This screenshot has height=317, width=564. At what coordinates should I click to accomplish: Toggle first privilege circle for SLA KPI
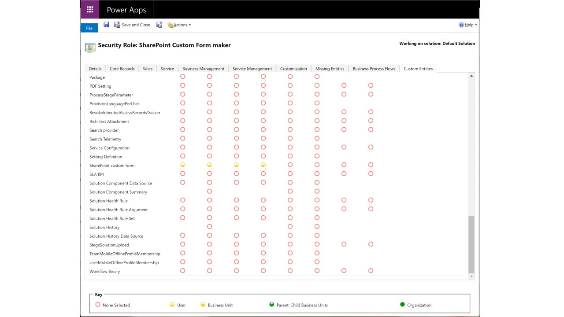click(183, 174)
